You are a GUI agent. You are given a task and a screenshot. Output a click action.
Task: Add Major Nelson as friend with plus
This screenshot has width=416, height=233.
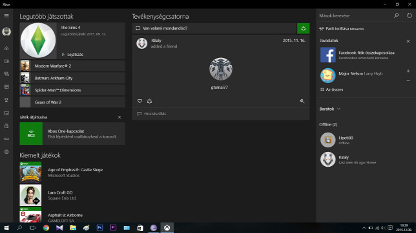click(x=408, y=71)
